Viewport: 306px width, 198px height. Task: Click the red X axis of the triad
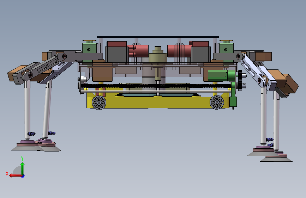[x=16, y=176]
